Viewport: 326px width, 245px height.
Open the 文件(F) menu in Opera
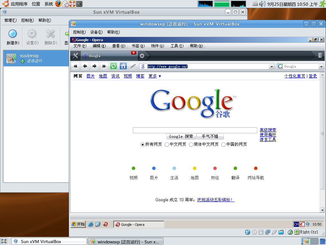(80, 46)
